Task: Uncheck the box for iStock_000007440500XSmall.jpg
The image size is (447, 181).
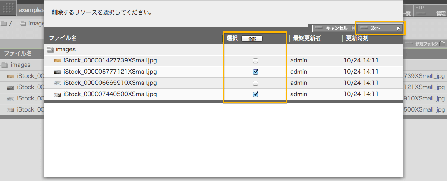Action: [255, 94]
